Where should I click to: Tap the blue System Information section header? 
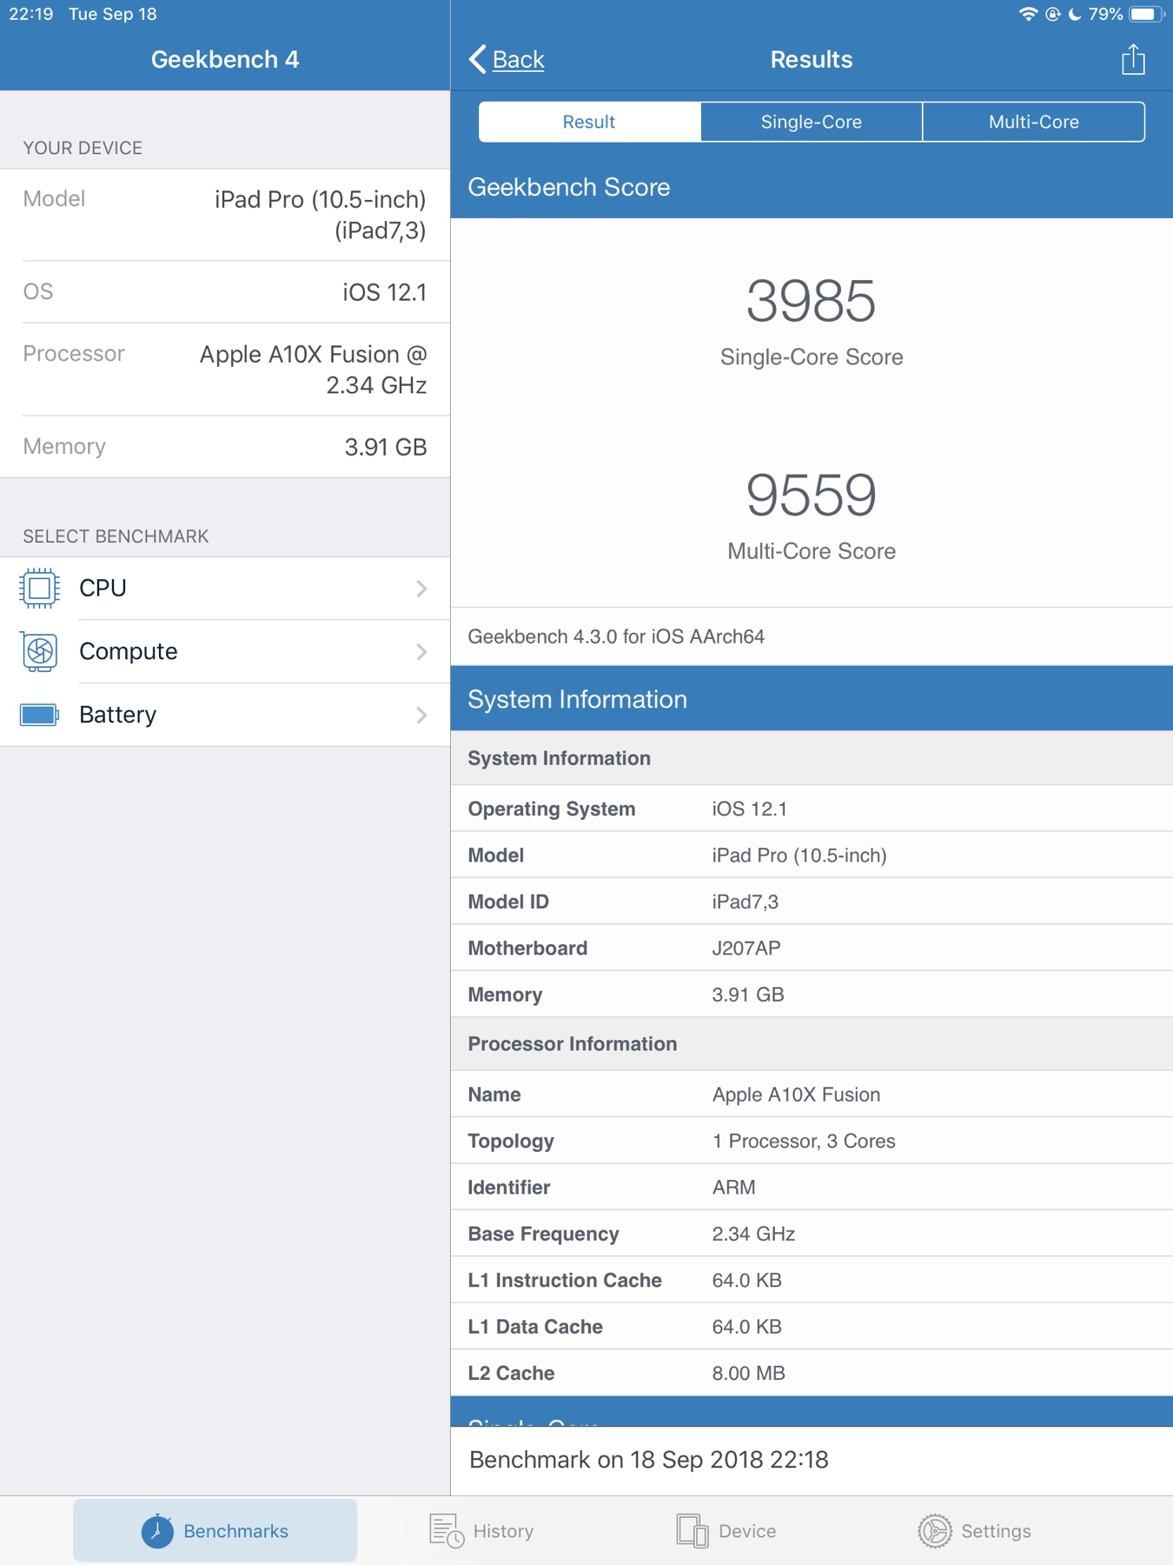812,699
